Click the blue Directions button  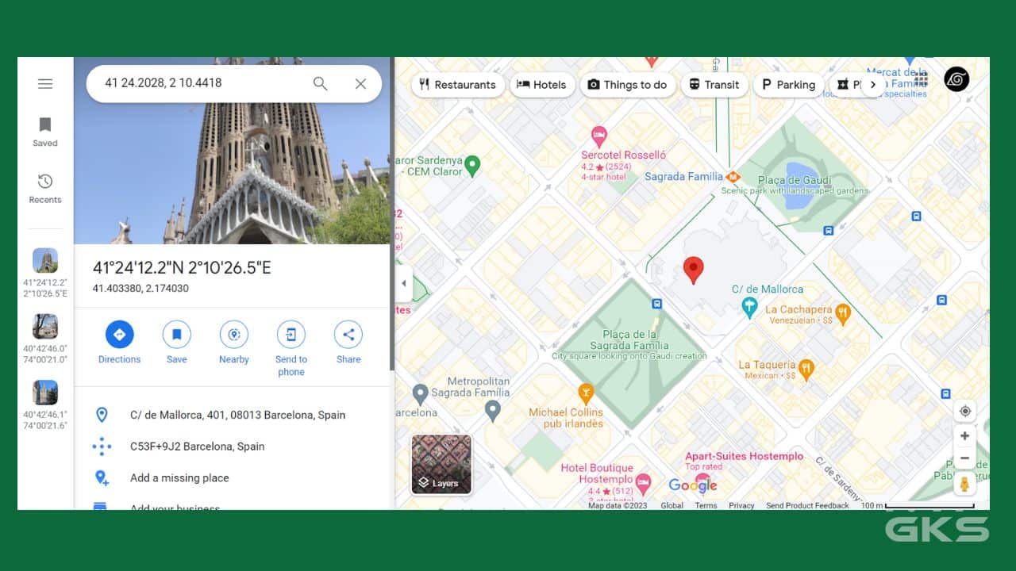119,335
